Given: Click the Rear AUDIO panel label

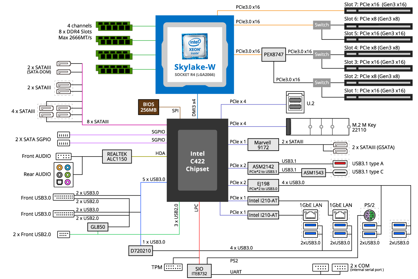Looking at the screenshot, I should pyautogui.click(x=37, y=174).
